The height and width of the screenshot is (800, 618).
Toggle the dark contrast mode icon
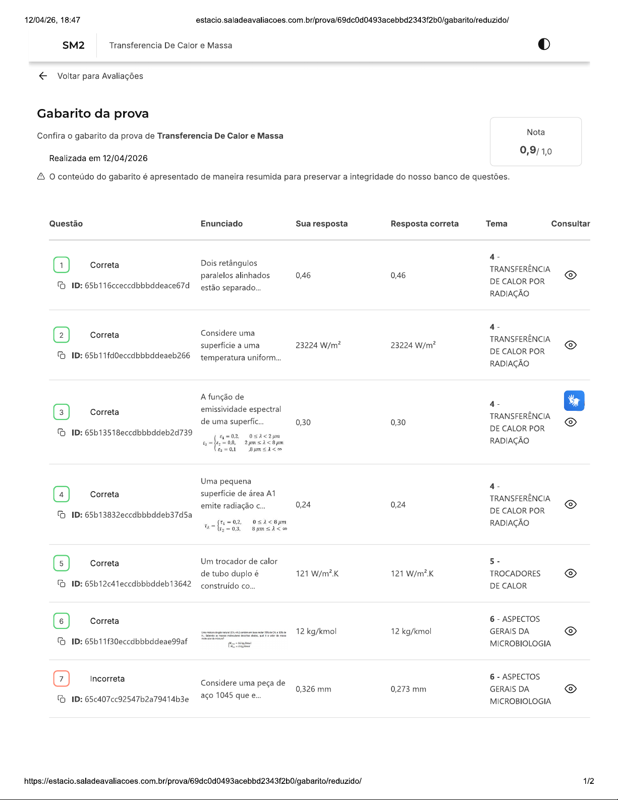544,44
